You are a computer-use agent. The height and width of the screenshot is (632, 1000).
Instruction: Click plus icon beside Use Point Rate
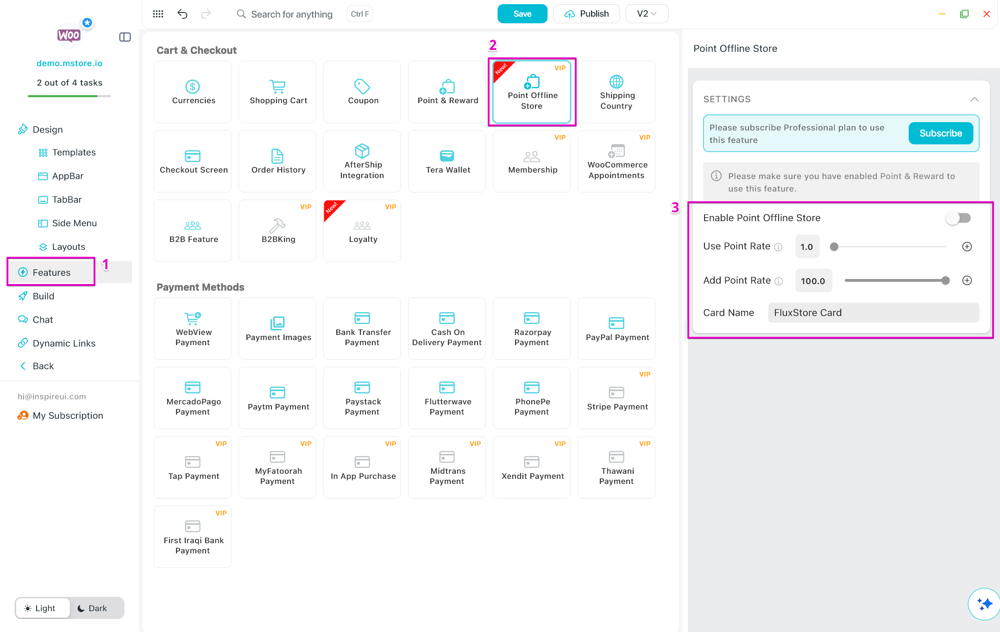[967, 247]
